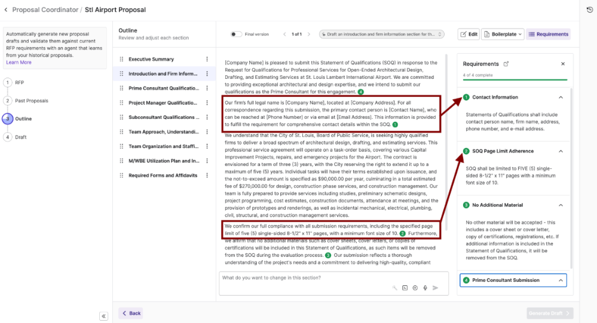
Task: Click the Requirements panel scrollbar
Action: (x=571, y=178)
